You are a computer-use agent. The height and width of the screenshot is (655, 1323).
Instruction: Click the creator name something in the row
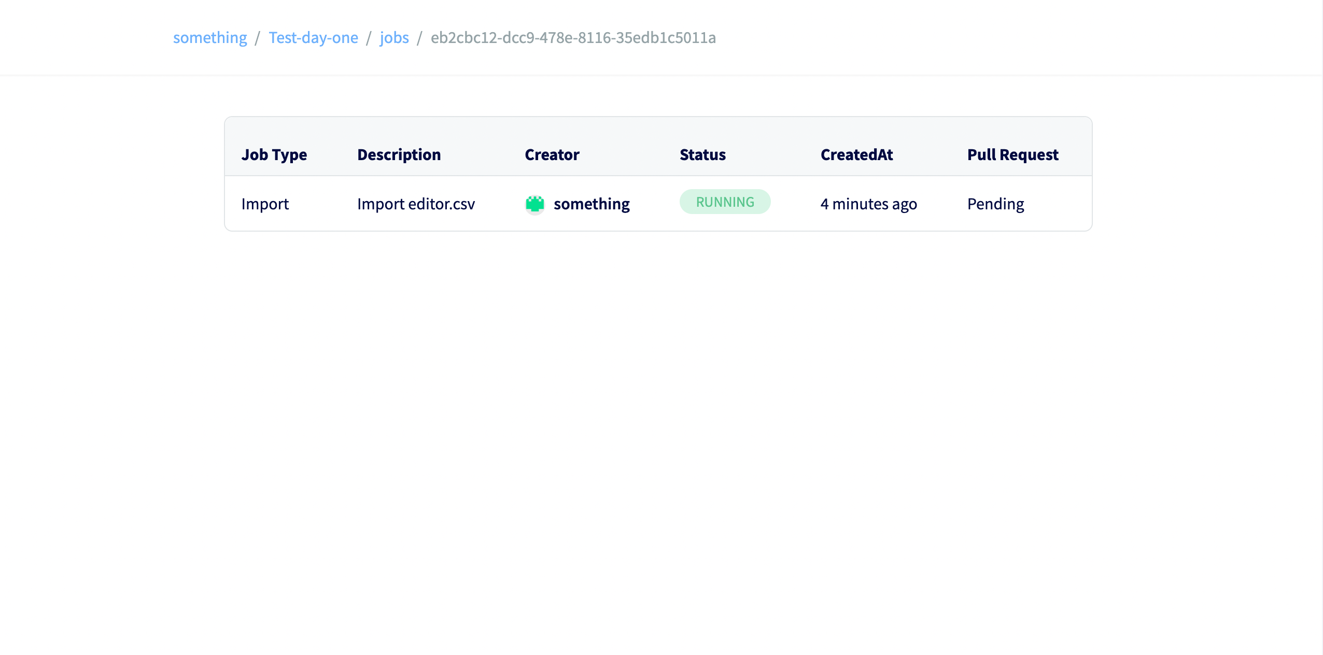click(x=591, y=204)
